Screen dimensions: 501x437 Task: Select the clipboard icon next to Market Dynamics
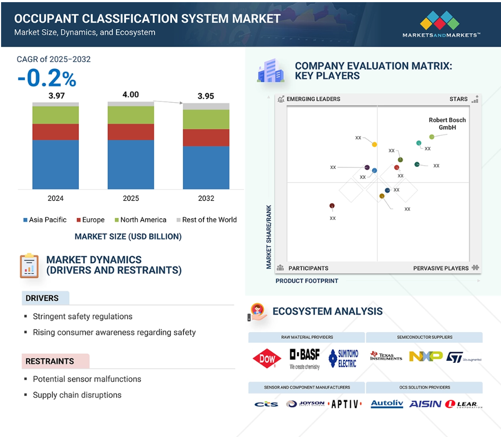pyautogui.click(x=29, y=266)
